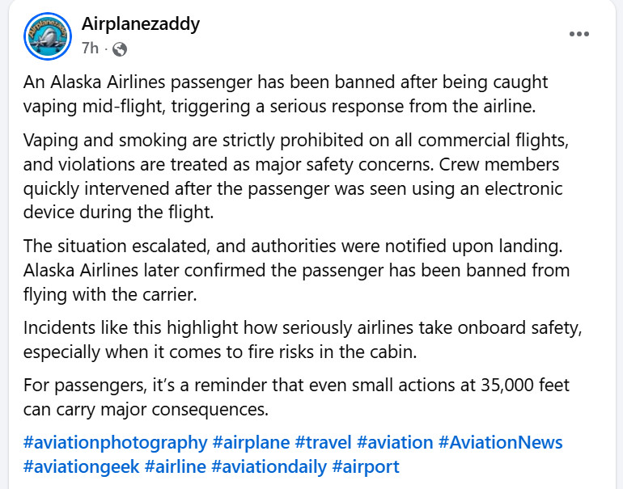Open the #aviationphotography hashtag
The height and width of the screenshot is (489, 623).
click(116, 442)
